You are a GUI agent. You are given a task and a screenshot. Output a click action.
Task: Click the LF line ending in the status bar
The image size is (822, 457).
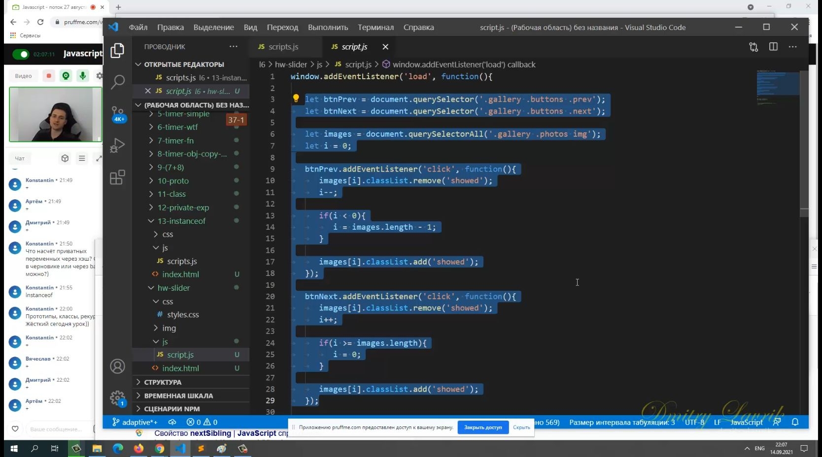(x=717, y=422)
